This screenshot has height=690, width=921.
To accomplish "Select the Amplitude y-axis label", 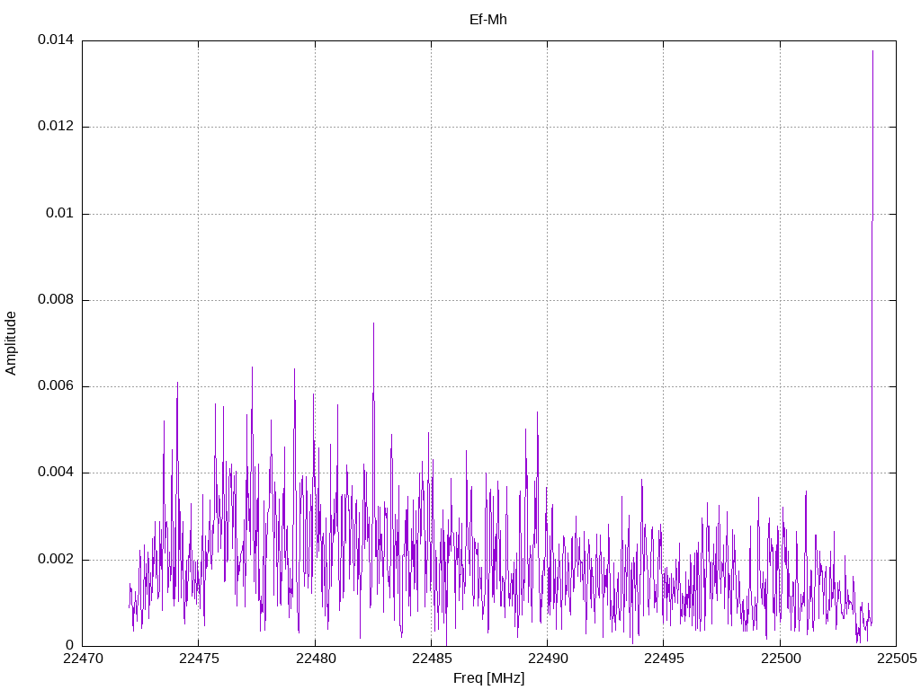I will tap(12, 343).
